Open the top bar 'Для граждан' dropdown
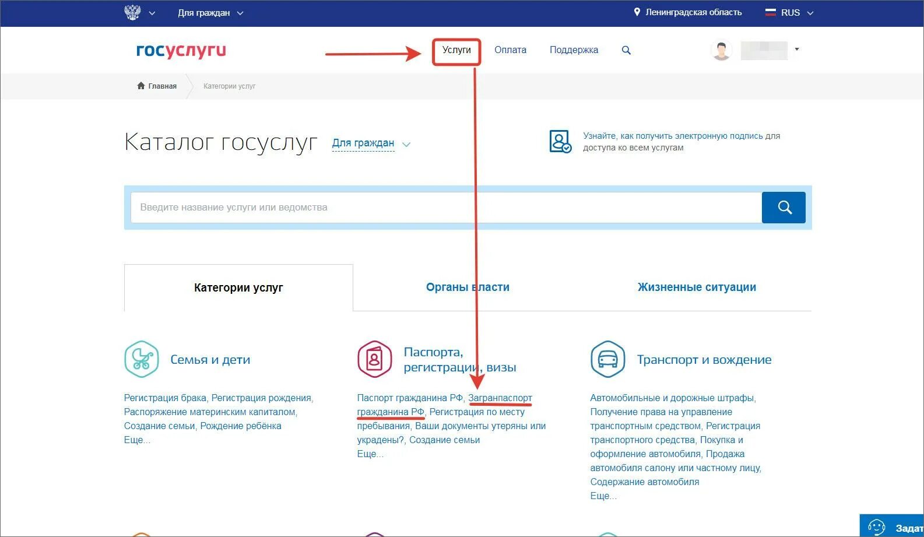The width and height of the screenshot is (924, 537). (210, 13)
